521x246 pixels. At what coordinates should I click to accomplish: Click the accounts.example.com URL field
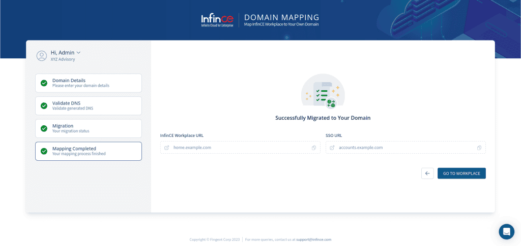point(406,147)
